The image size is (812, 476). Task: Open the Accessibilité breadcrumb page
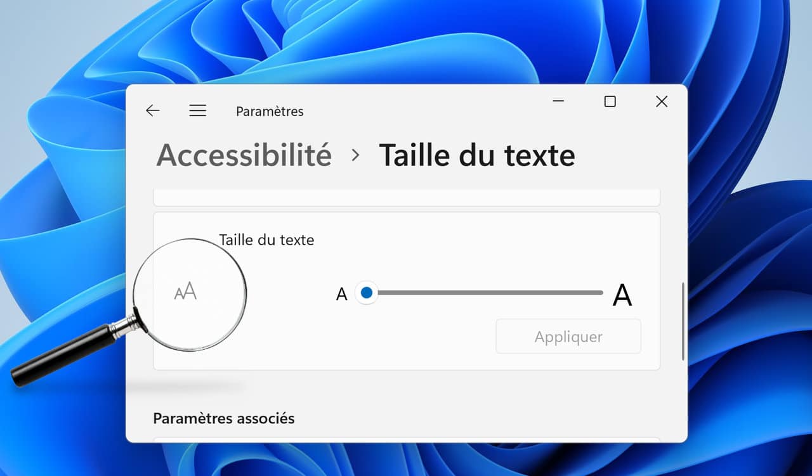point(244,155)
